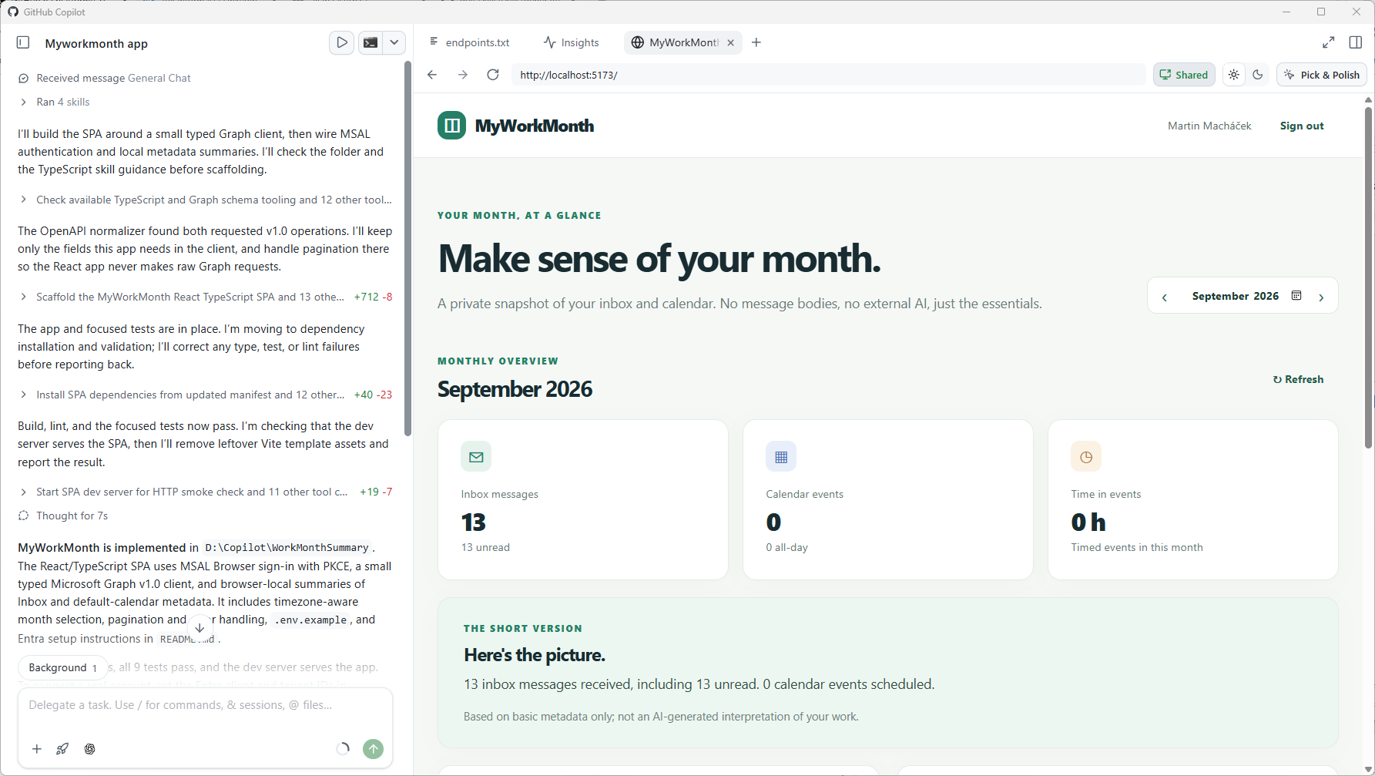This screenshot has width=1375, height=776.
Task: Toggle the split panel layout icon
Action: click(1356, 42)
